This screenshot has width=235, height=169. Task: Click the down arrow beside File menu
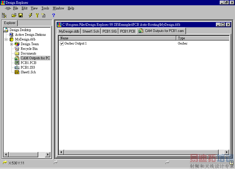8,9
